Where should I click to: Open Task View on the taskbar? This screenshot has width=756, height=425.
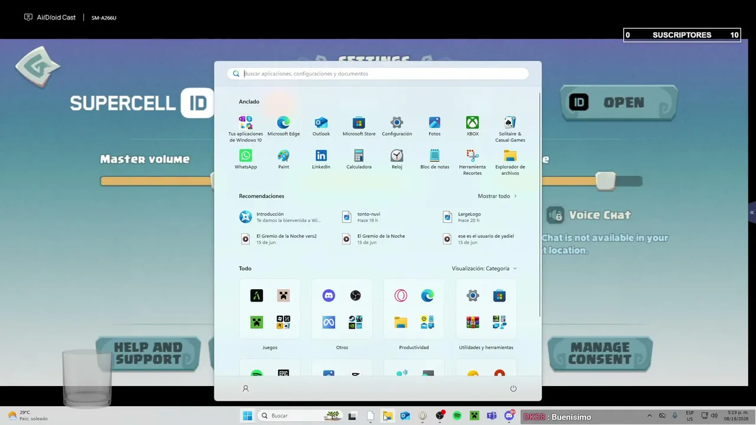pos(353,416)
